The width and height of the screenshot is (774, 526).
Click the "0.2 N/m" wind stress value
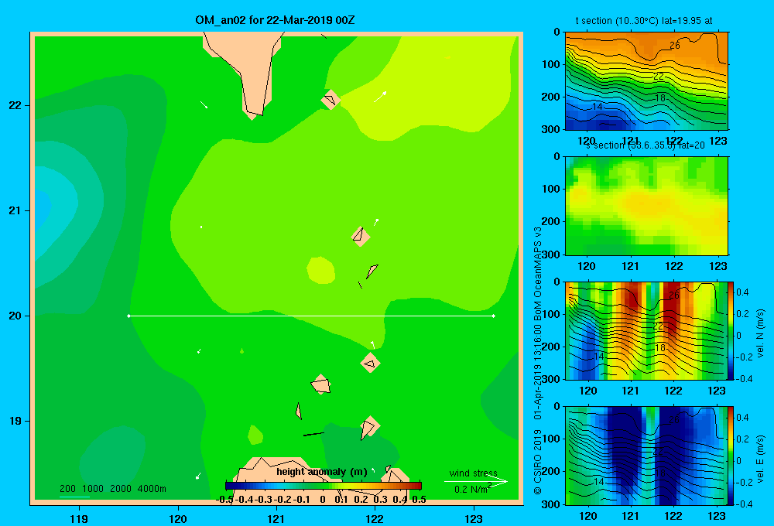471,490
